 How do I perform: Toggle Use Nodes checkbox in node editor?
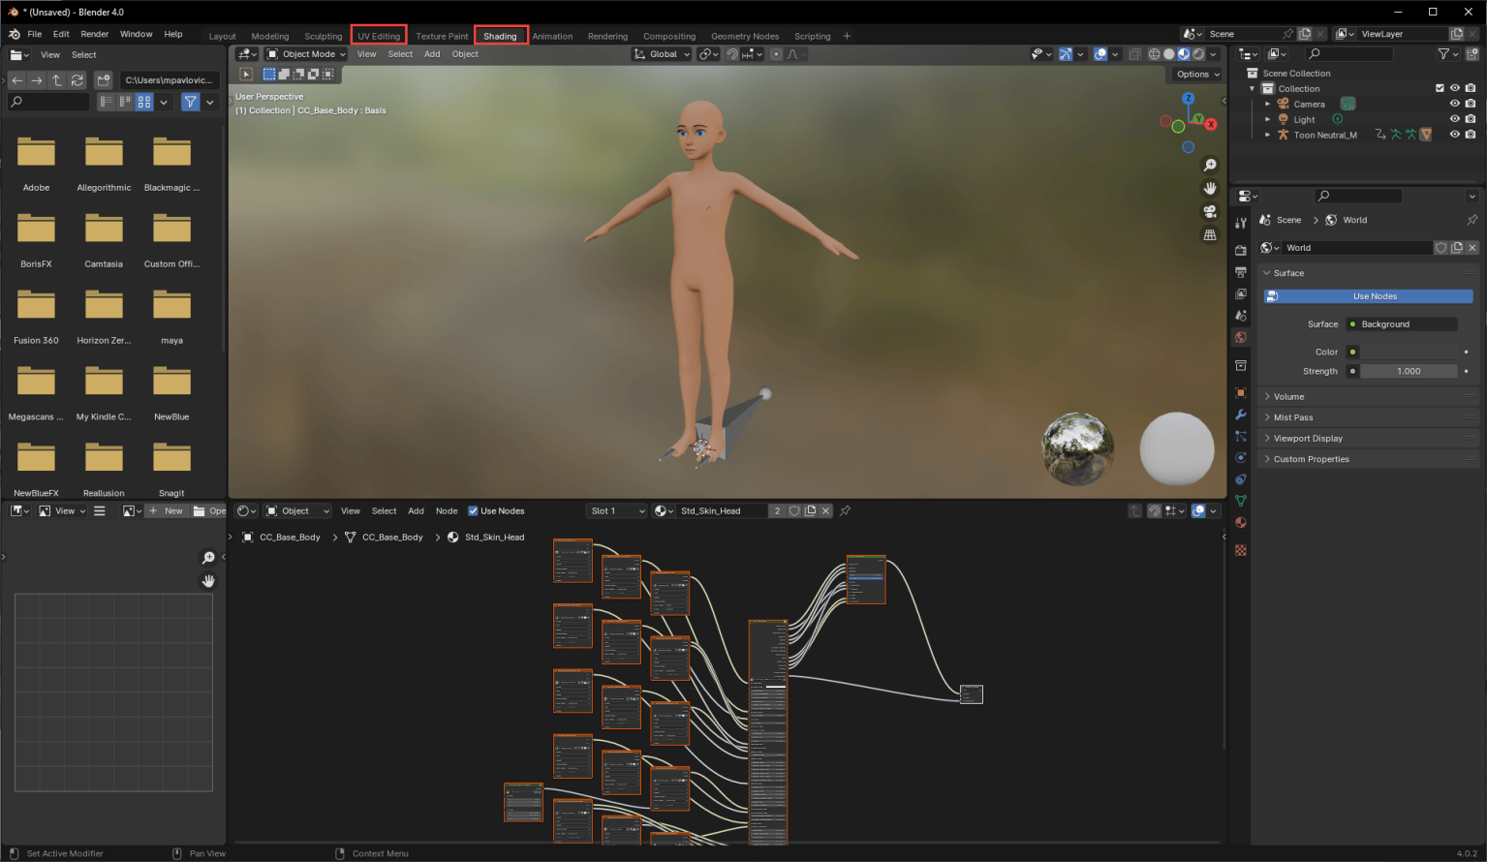[473, 510]
